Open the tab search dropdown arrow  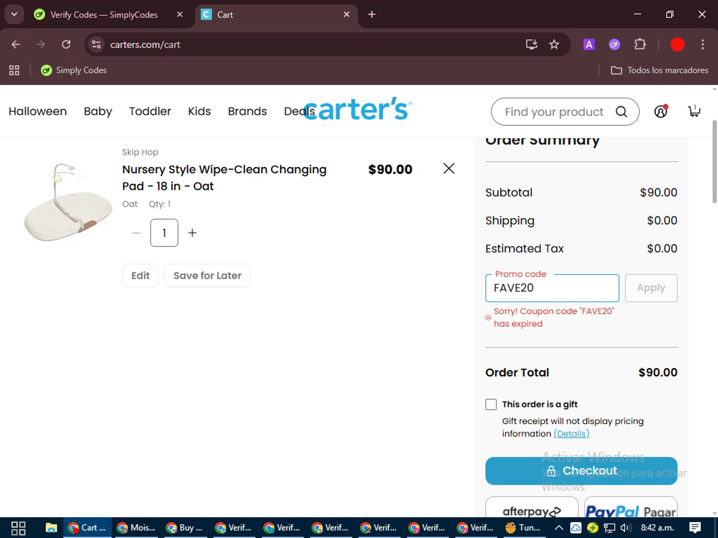14,14
